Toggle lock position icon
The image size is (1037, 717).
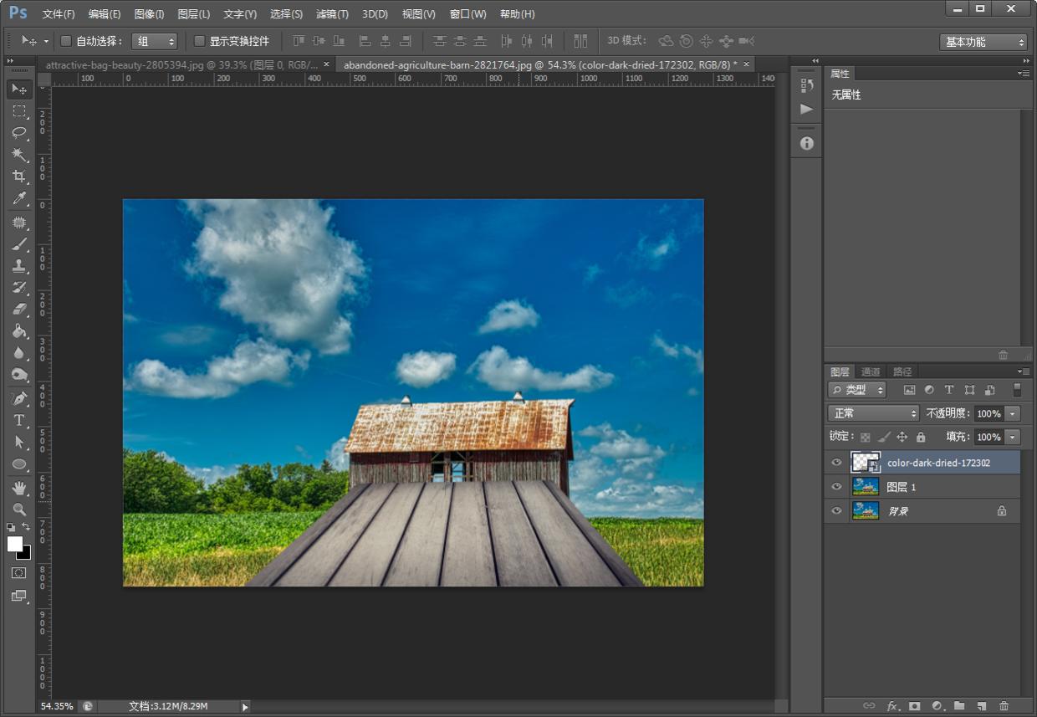pos(902,437)
